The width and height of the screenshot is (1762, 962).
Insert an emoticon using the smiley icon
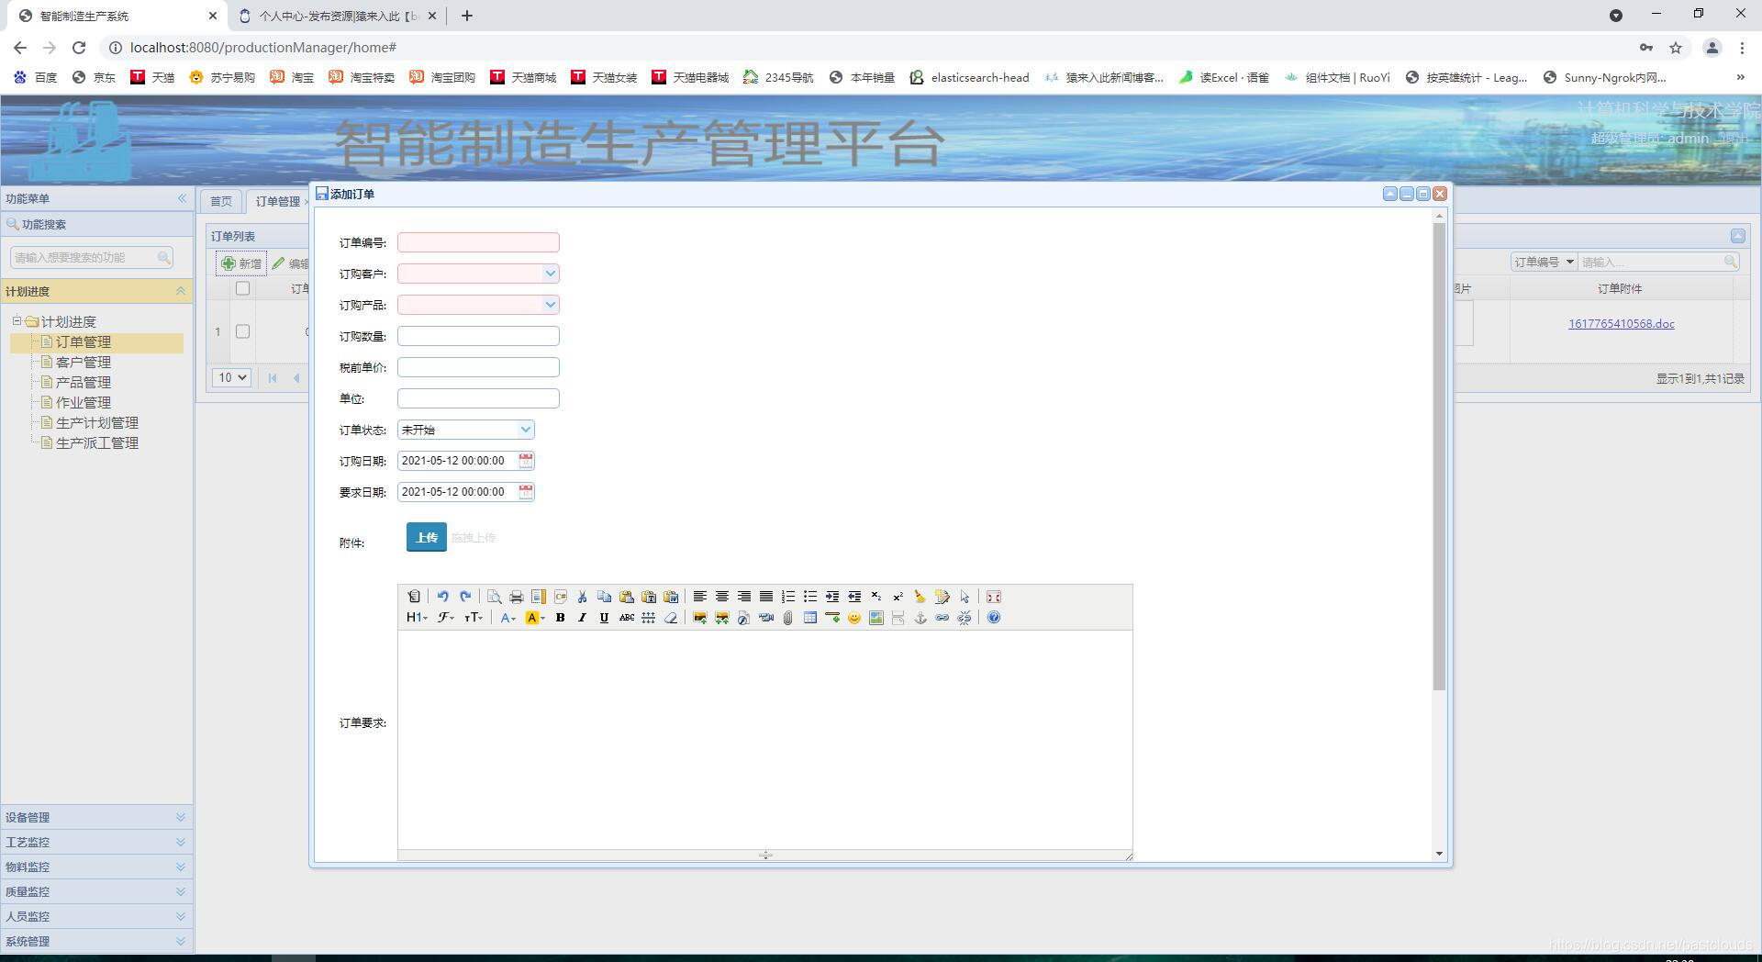click(x=853, y=618)
